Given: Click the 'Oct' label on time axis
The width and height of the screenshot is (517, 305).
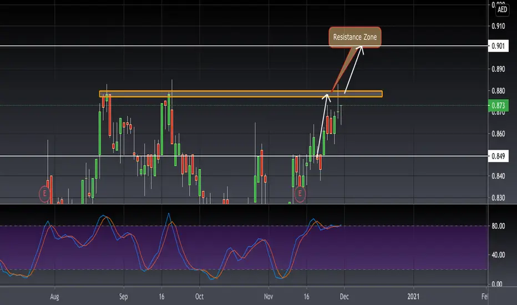Looking at the screenshot, I should [200, 297].
